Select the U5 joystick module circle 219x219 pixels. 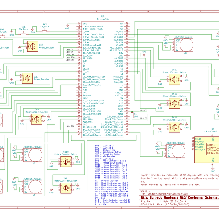click(x=35, y=187)
